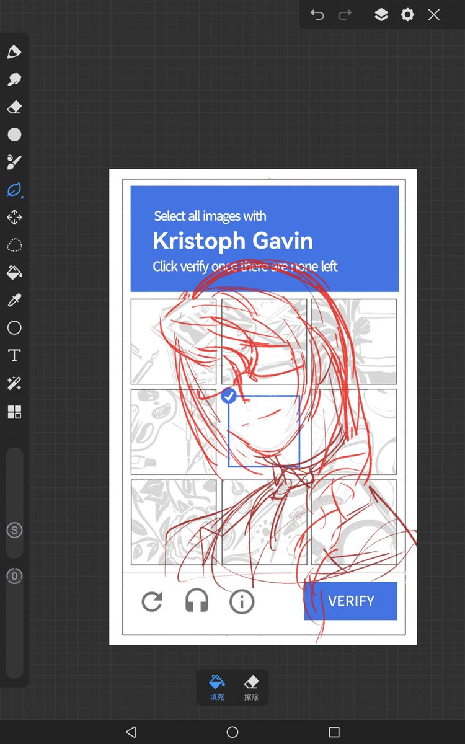Select the dotted lasso selection tool
The height and width of the screenshot is (744, 465).
tap(14, 245)
